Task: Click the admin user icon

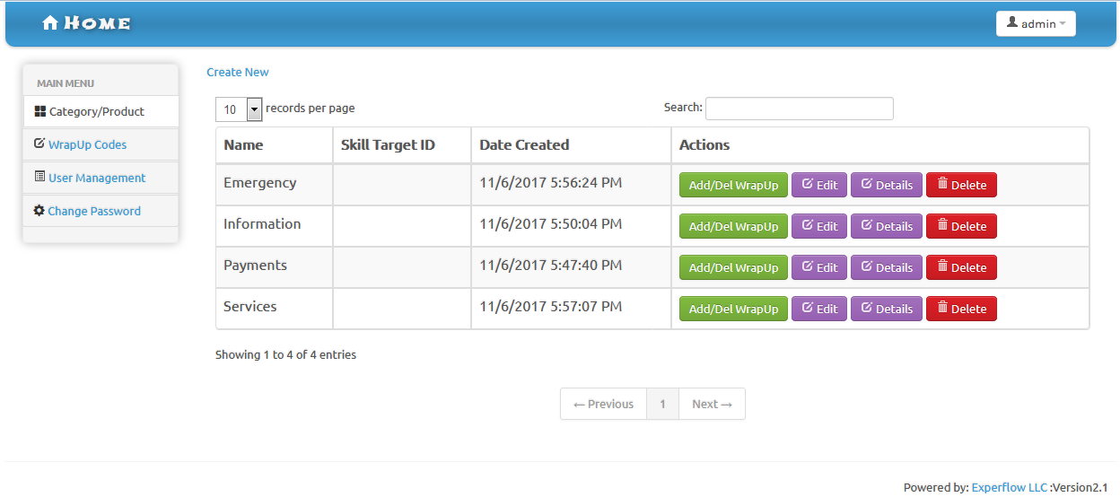Action: [x=1012, y=23]
